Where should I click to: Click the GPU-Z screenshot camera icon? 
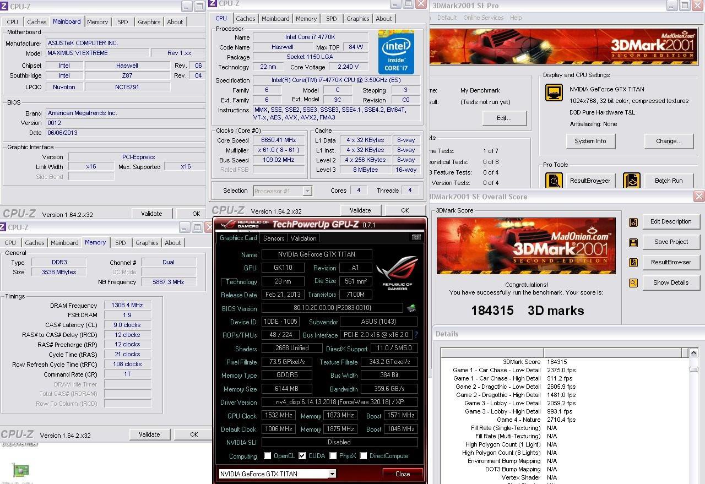coord(416,237)
